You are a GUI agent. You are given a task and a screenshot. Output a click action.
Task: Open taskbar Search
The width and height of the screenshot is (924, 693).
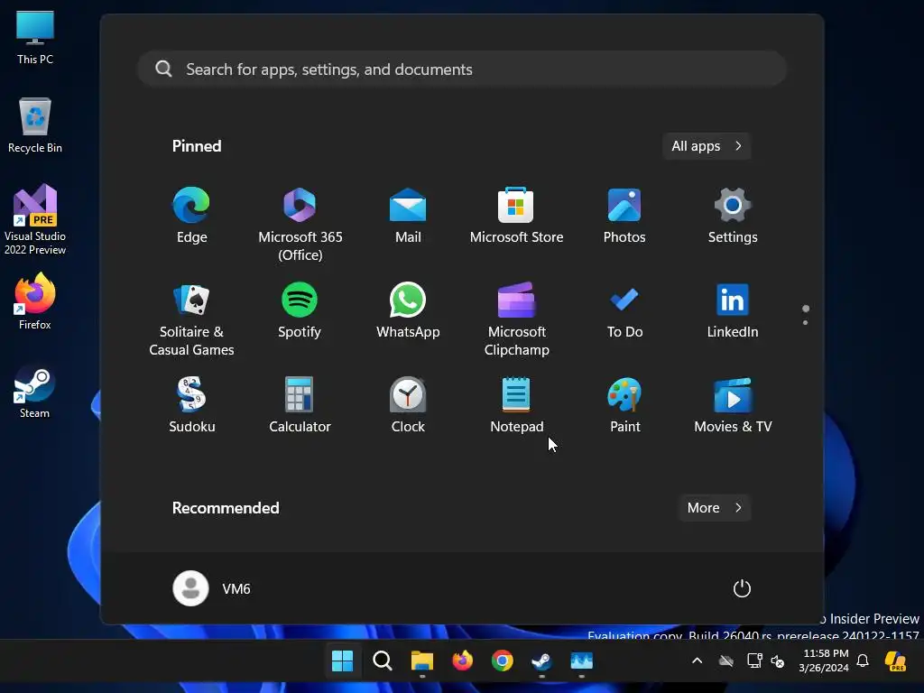[382, 661]
